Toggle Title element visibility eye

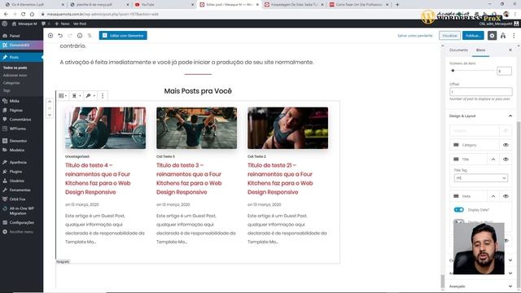click(x=506, y=160)
